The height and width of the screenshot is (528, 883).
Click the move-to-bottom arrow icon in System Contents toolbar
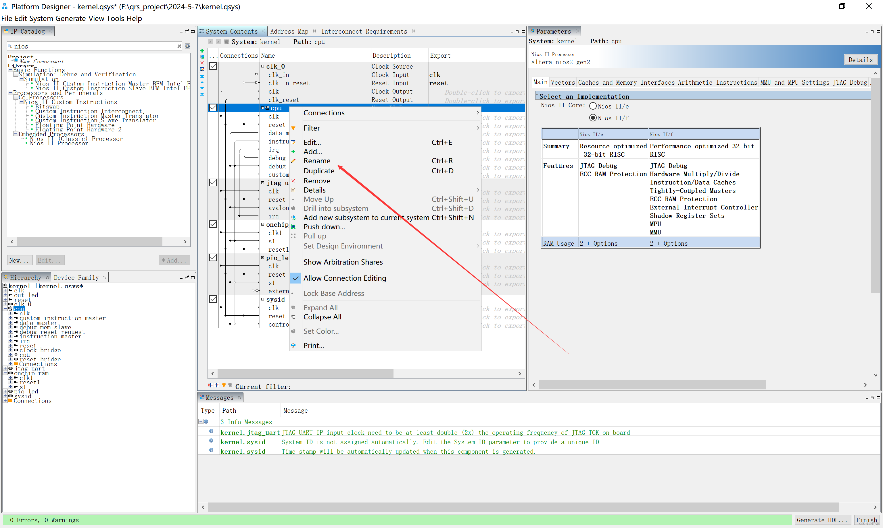[x=202, y=94]
